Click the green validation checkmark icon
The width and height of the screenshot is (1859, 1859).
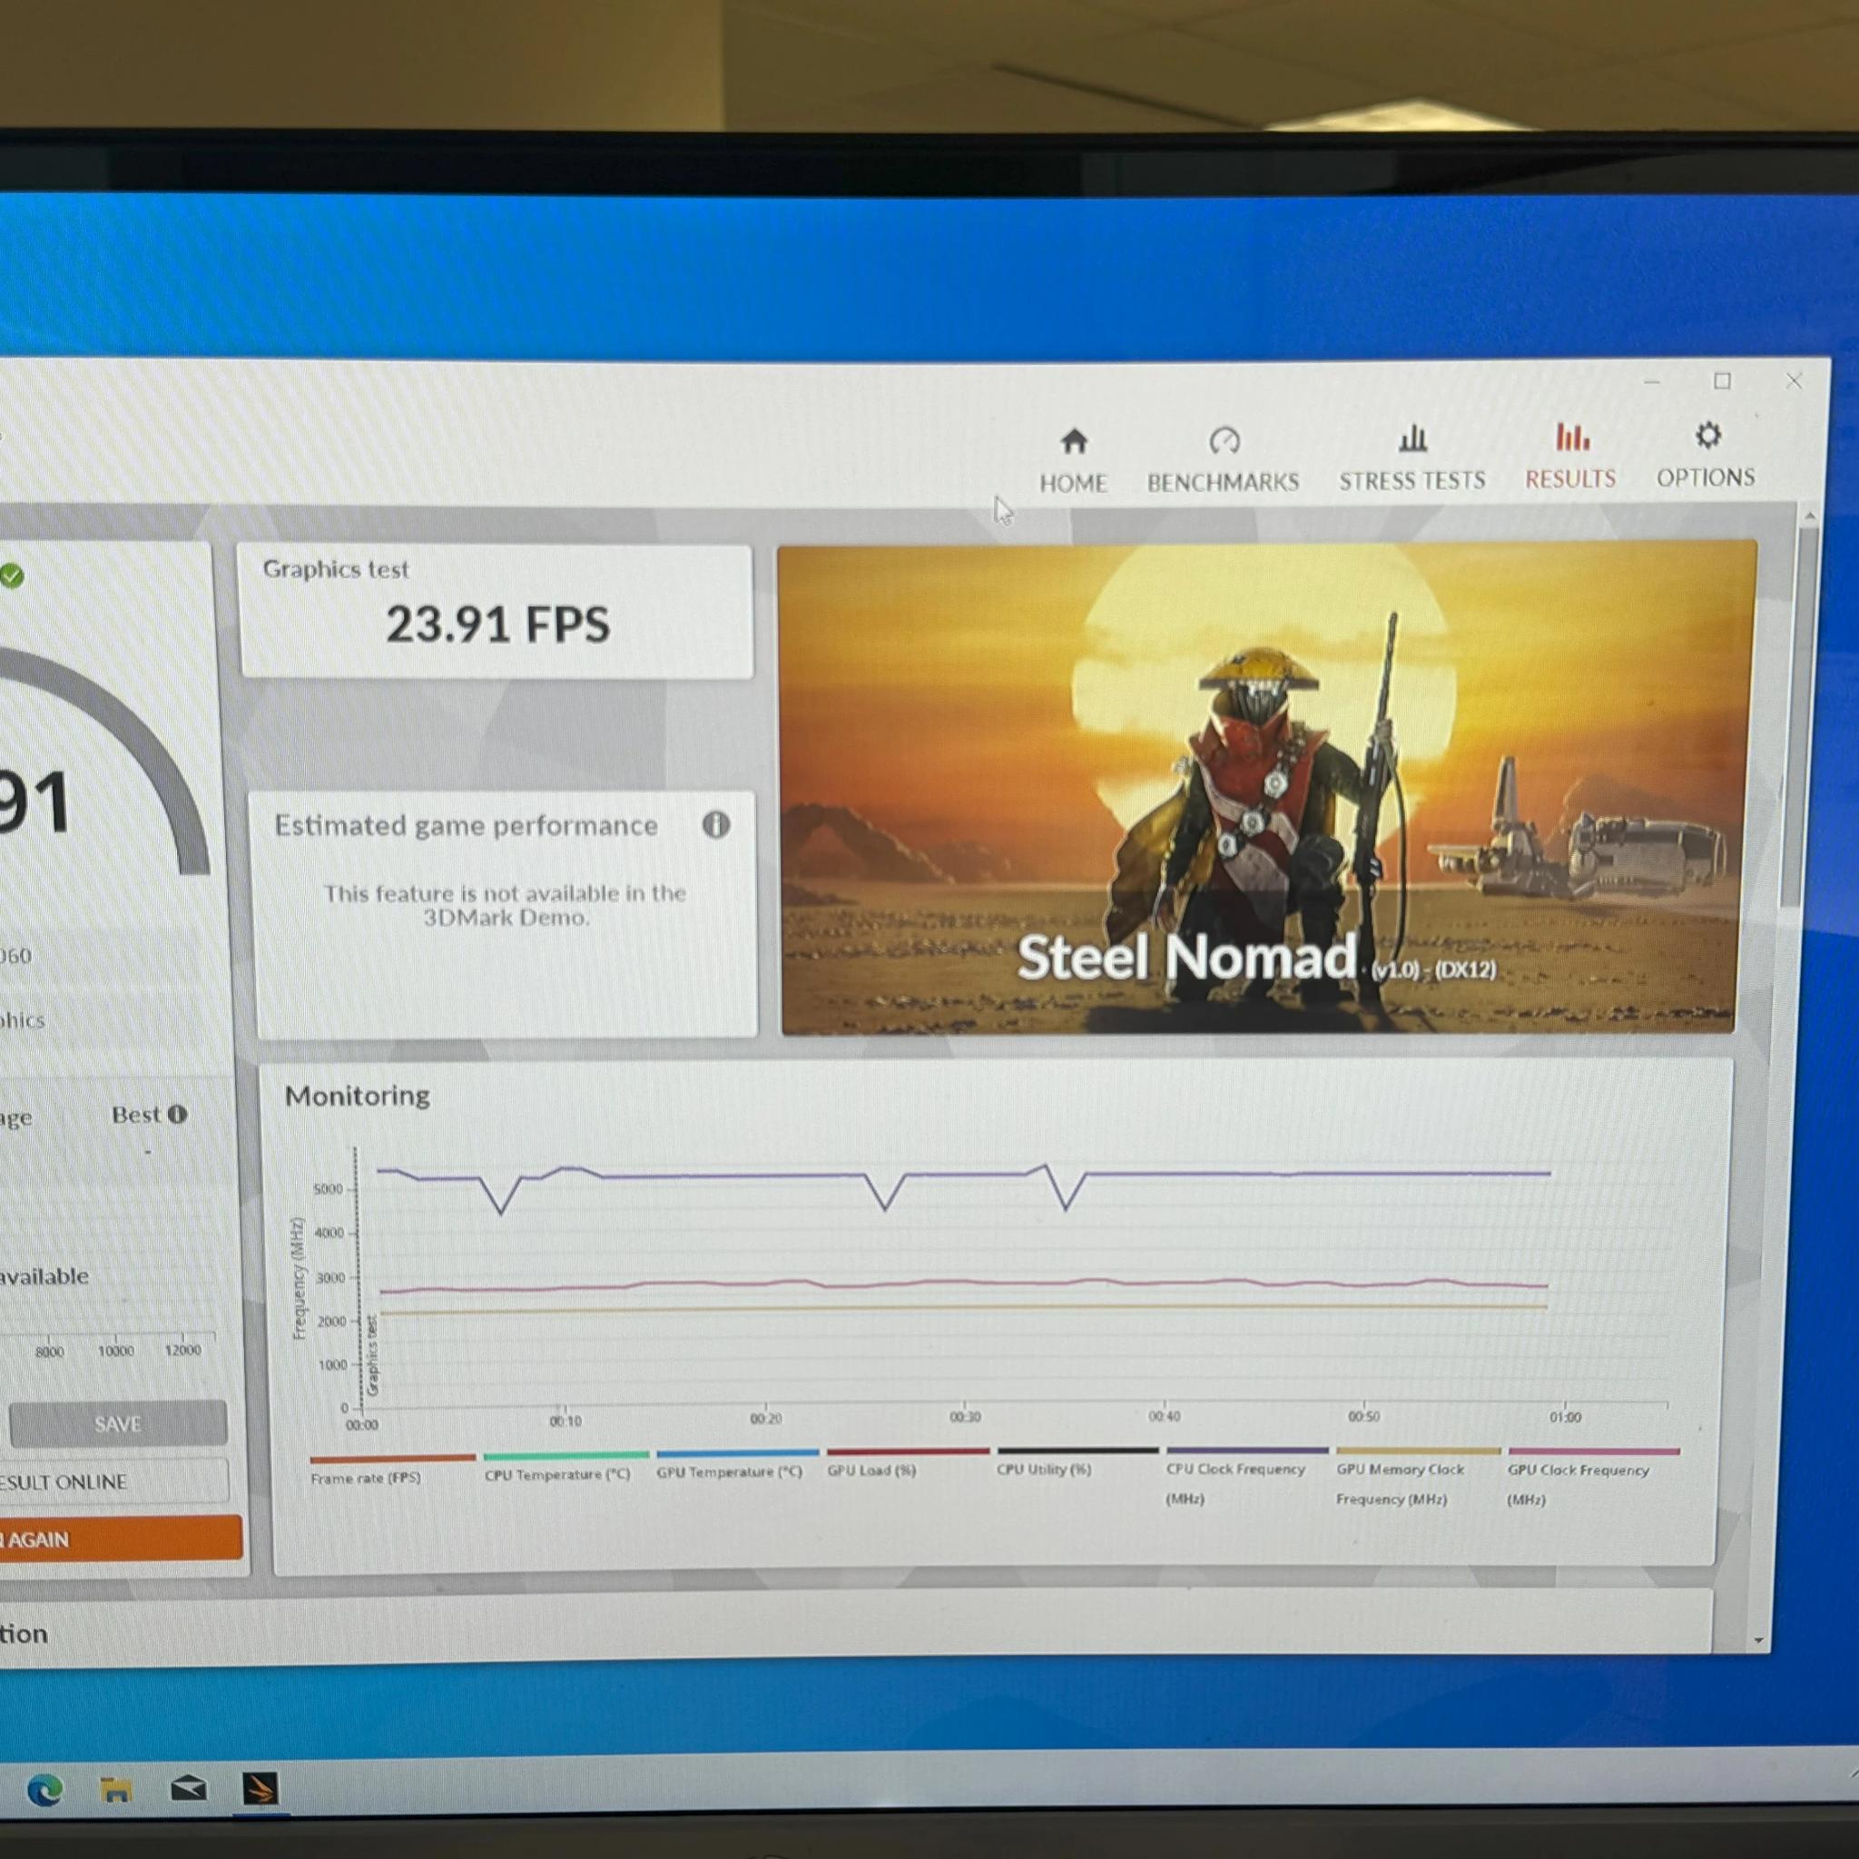[11, 576]
